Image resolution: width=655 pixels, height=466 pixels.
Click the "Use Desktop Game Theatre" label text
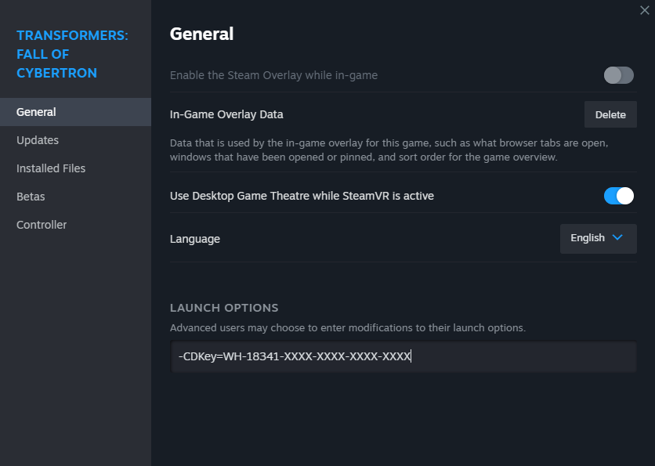pos(302,196)
